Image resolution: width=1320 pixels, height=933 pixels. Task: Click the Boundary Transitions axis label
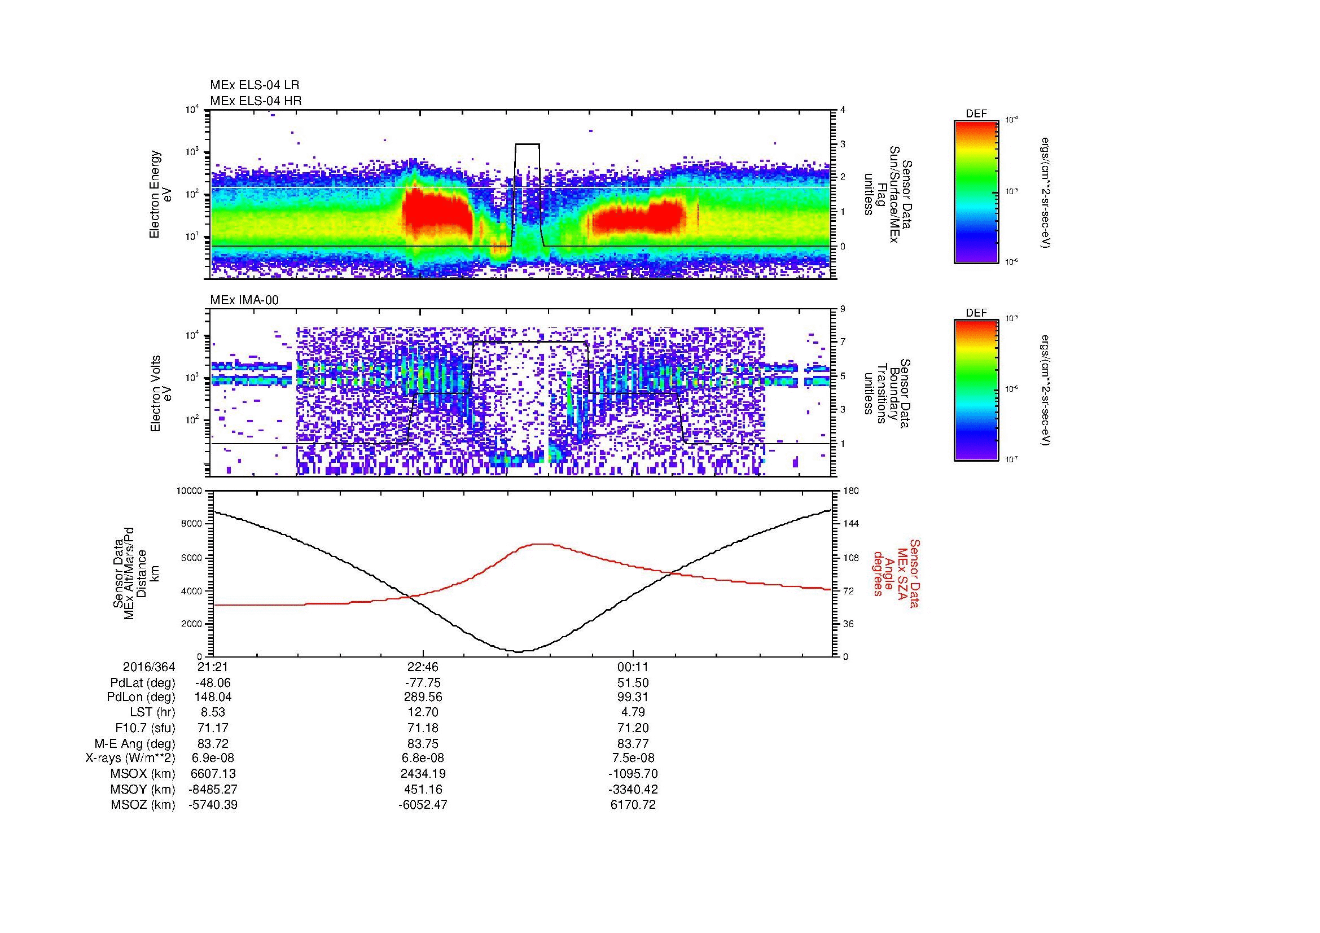tap(888, 394)
